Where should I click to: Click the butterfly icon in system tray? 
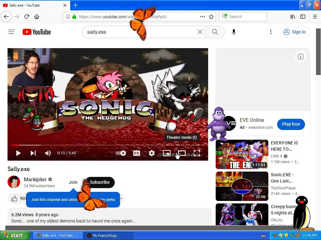coord(275,236)
